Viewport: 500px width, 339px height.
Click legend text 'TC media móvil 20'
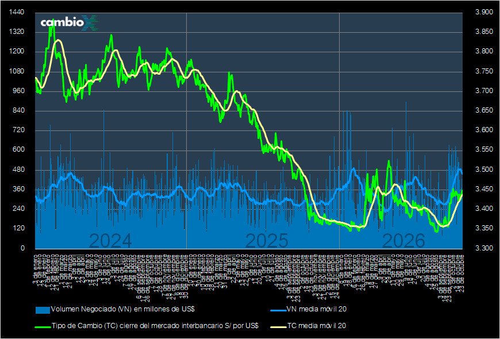click(x=317, y=326)
